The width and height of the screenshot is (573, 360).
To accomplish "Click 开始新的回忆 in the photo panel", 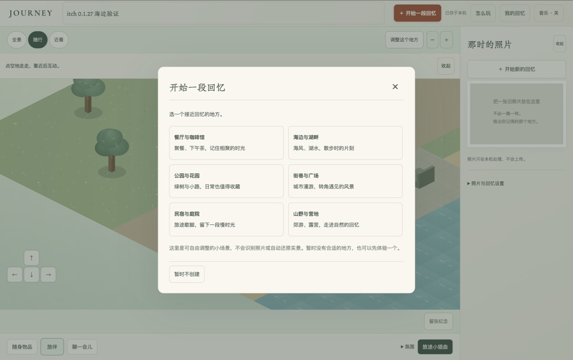I will (516, 69).
